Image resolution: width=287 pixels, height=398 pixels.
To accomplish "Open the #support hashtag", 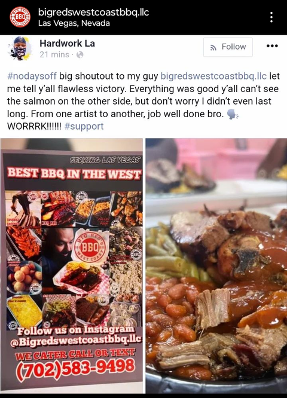I will click(84, 126).
